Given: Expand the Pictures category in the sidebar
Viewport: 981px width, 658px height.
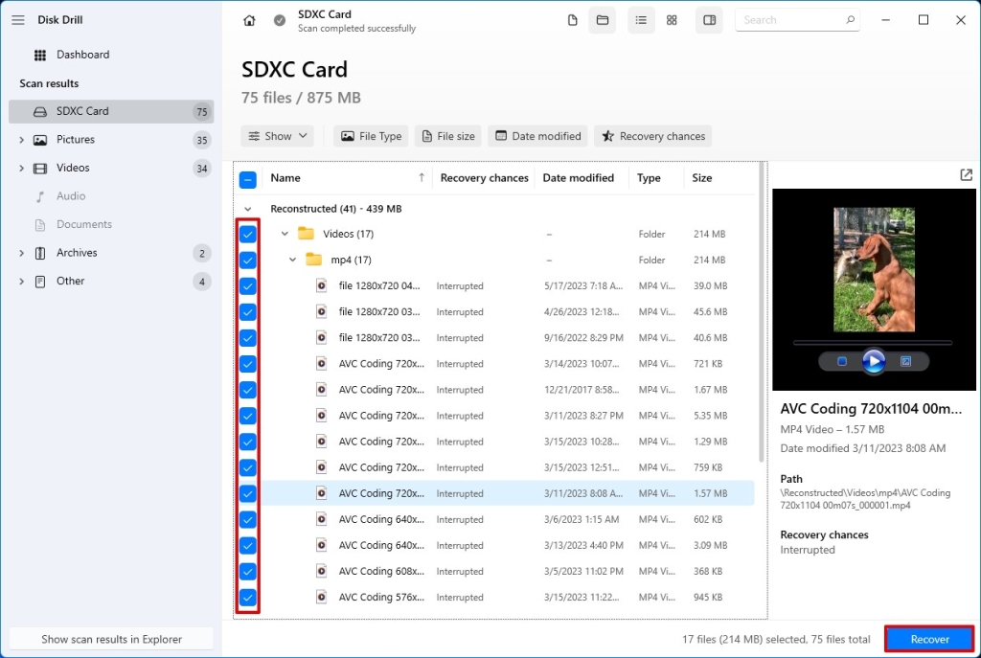Looking at the screenshot, I should 21,139.
